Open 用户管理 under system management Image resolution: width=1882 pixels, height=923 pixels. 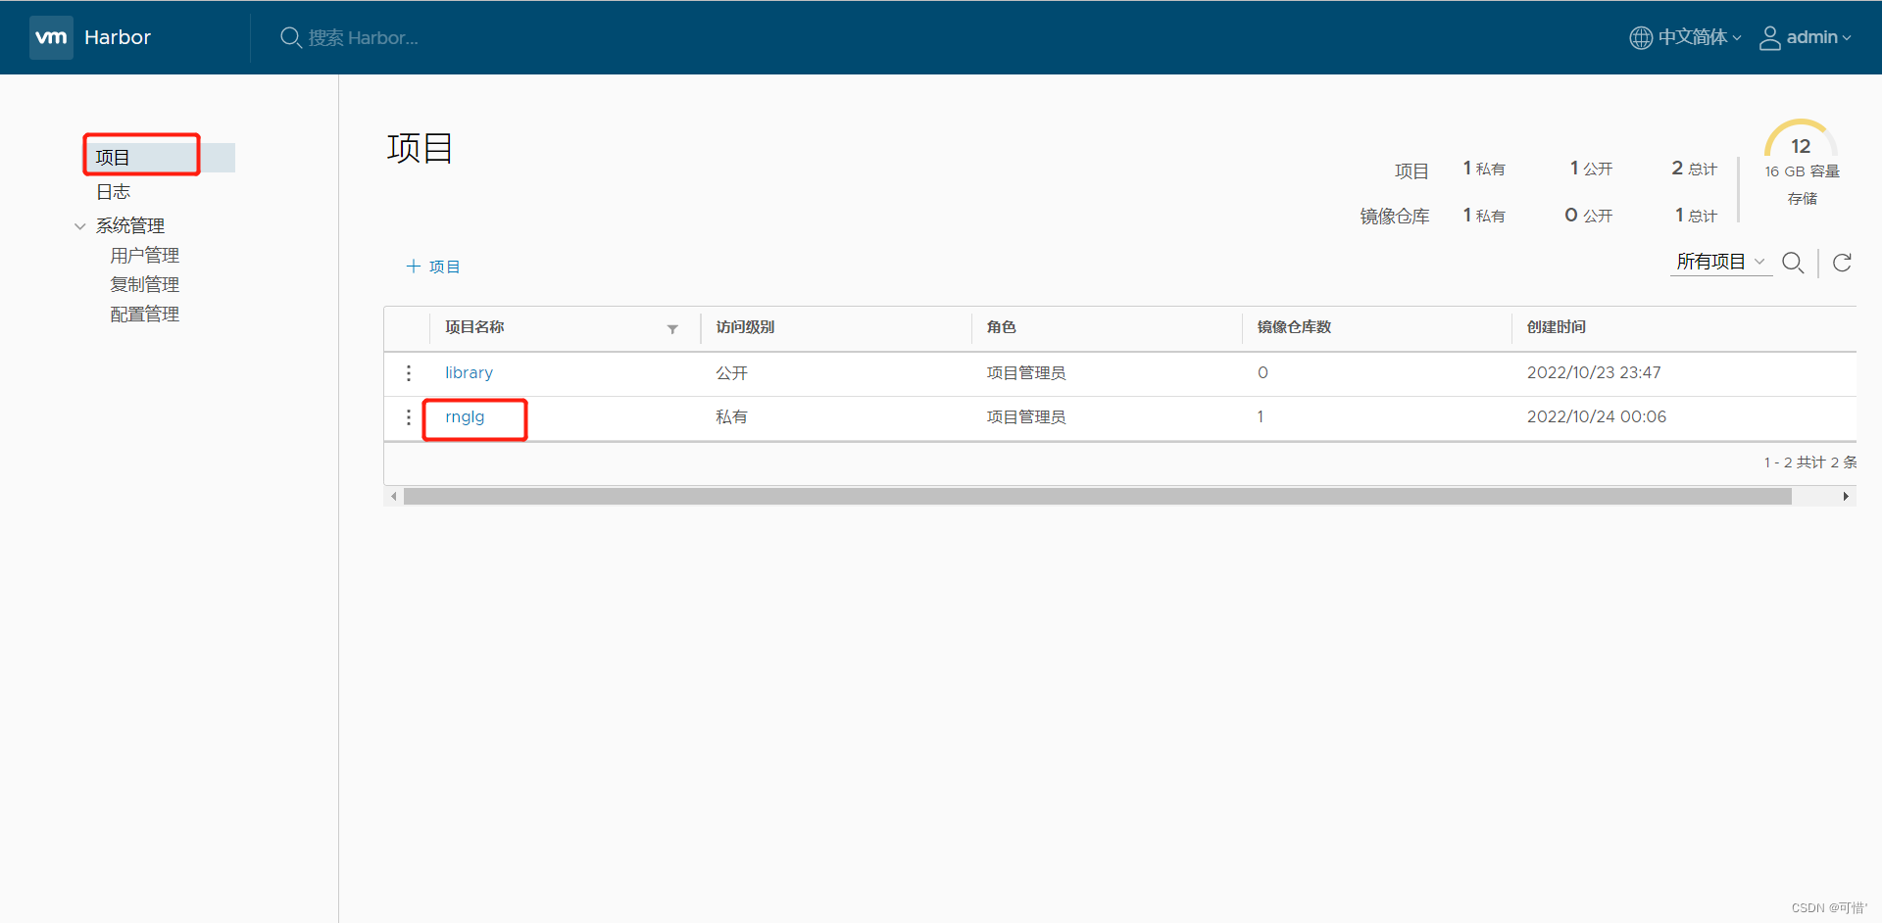click(145, 256)
